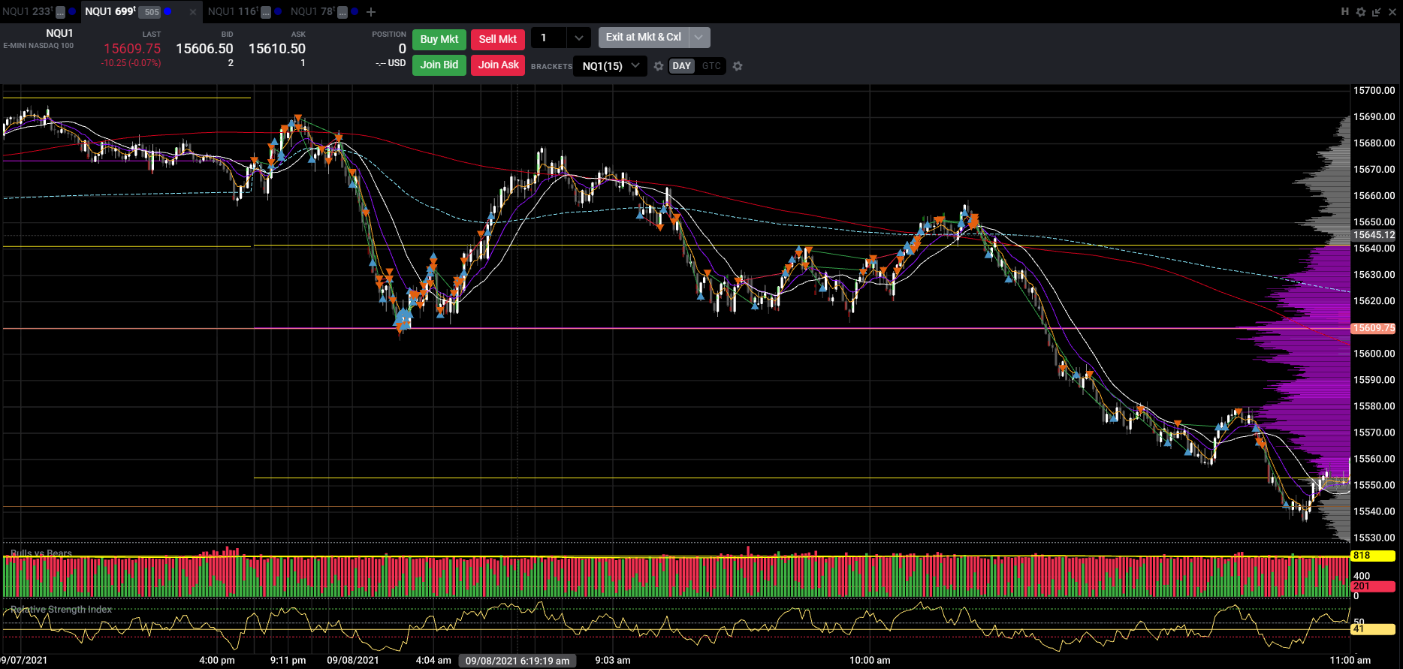The height and width of the screenshot is (669, 1403).
Task: Click the red 201 volume value label
Action: pos(1372,586)
